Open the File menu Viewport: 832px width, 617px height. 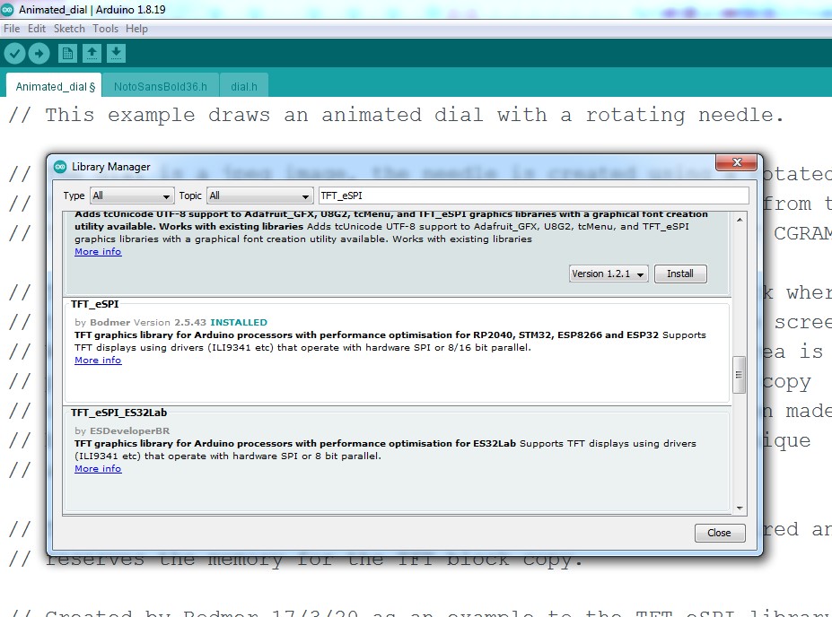[12, 29]
